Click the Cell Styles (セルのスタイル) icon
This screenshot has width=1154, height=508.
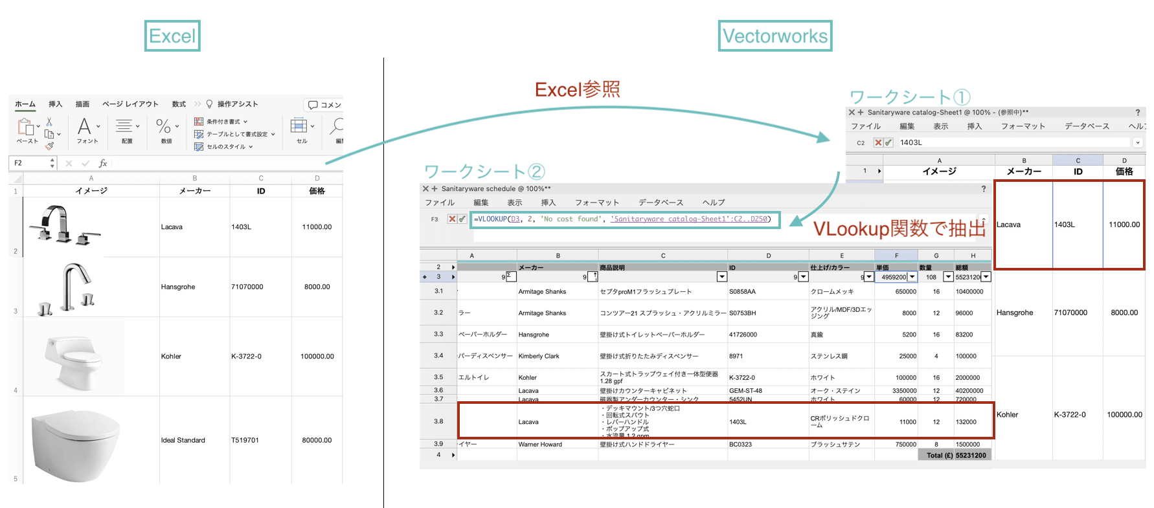tap(199, 147)
